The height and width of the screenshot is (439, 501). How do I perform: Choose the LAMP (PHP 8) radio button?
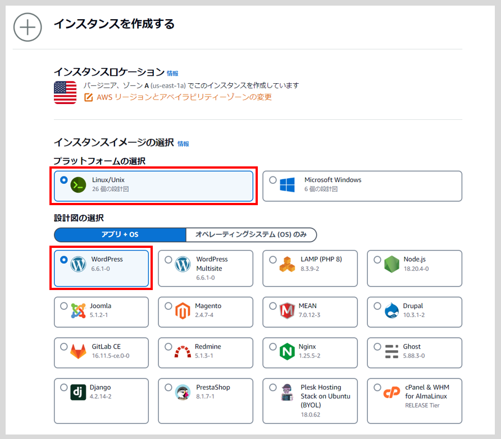(x=273, y=260)
